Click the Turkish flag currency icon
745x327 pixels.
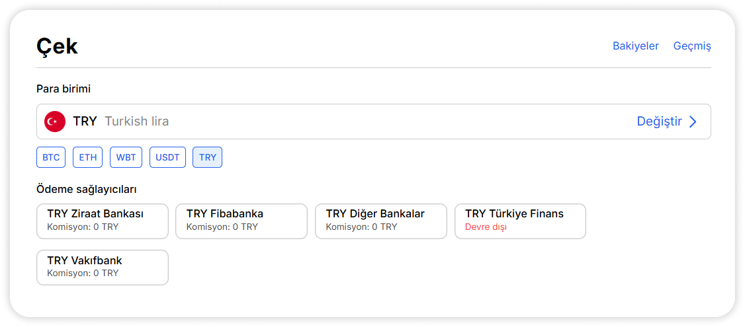[x=55, y=122]
